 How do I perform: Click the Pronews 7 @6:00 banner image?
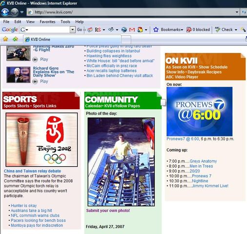(200, 112)
